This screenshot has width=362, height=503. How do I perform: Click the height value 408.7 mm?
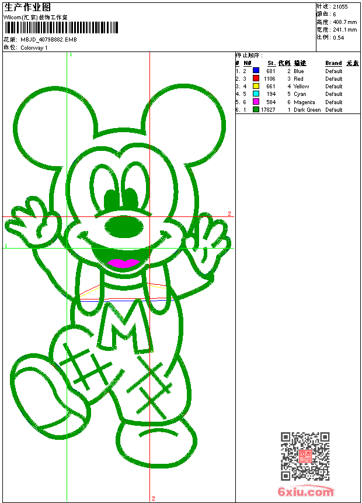pos(344,22)
